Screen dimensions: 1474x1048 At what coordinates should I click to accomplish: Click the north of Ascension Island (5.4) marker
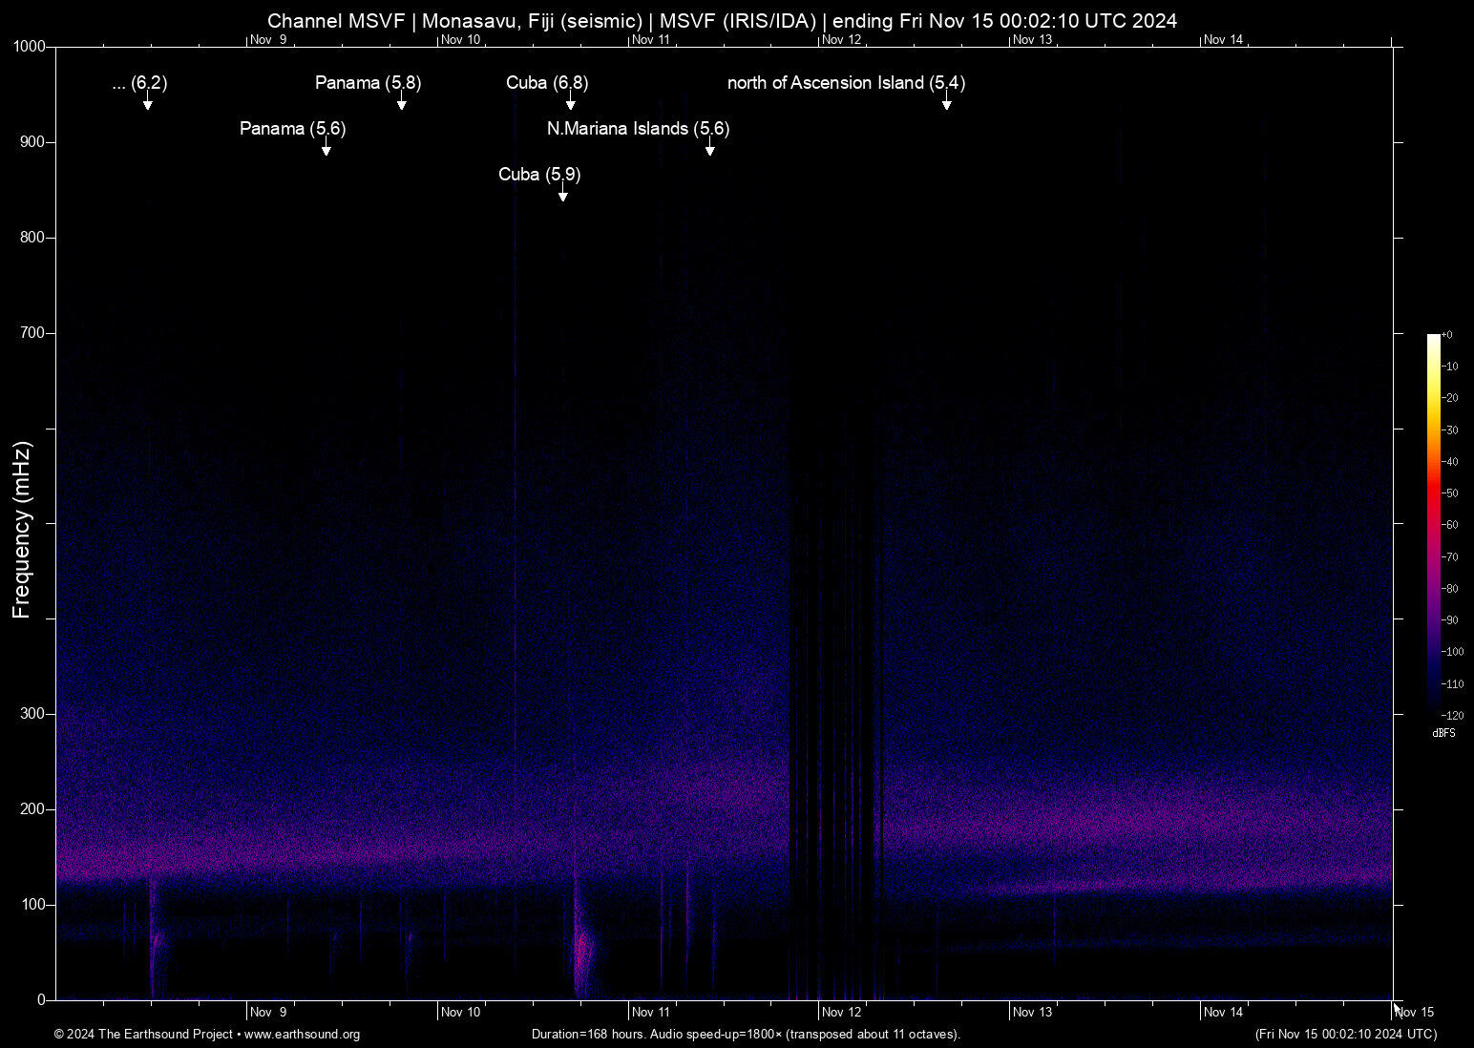click(946, 102)
